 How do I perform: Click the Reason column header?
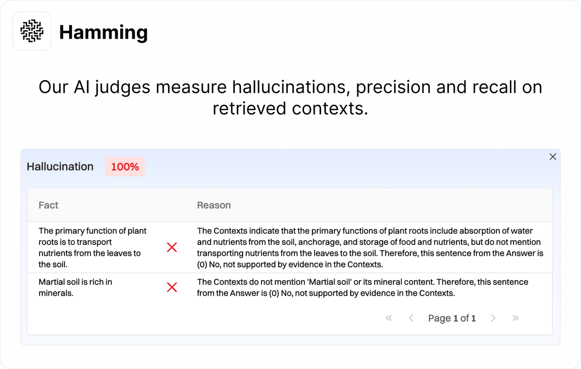coord(214,205)
